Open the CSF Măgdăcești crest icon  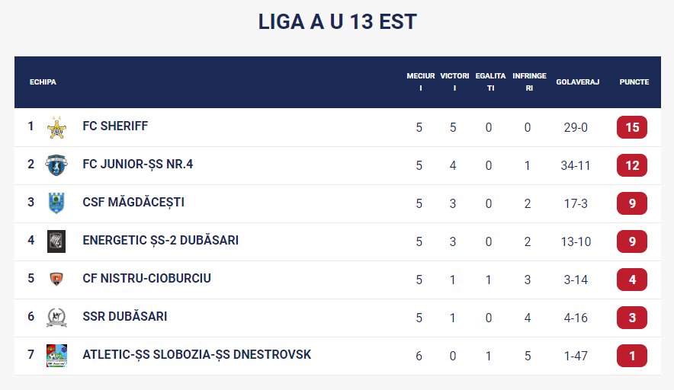56,203
